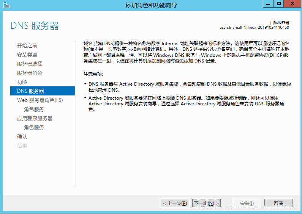302x214 pixels.
Task: Click the highlighted DNS 服务器 step
Action: pos(30,91)
